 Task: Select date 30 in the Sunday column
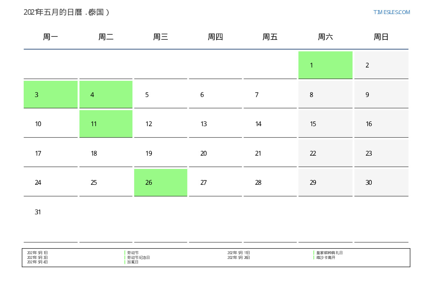[x=368, y=183]
